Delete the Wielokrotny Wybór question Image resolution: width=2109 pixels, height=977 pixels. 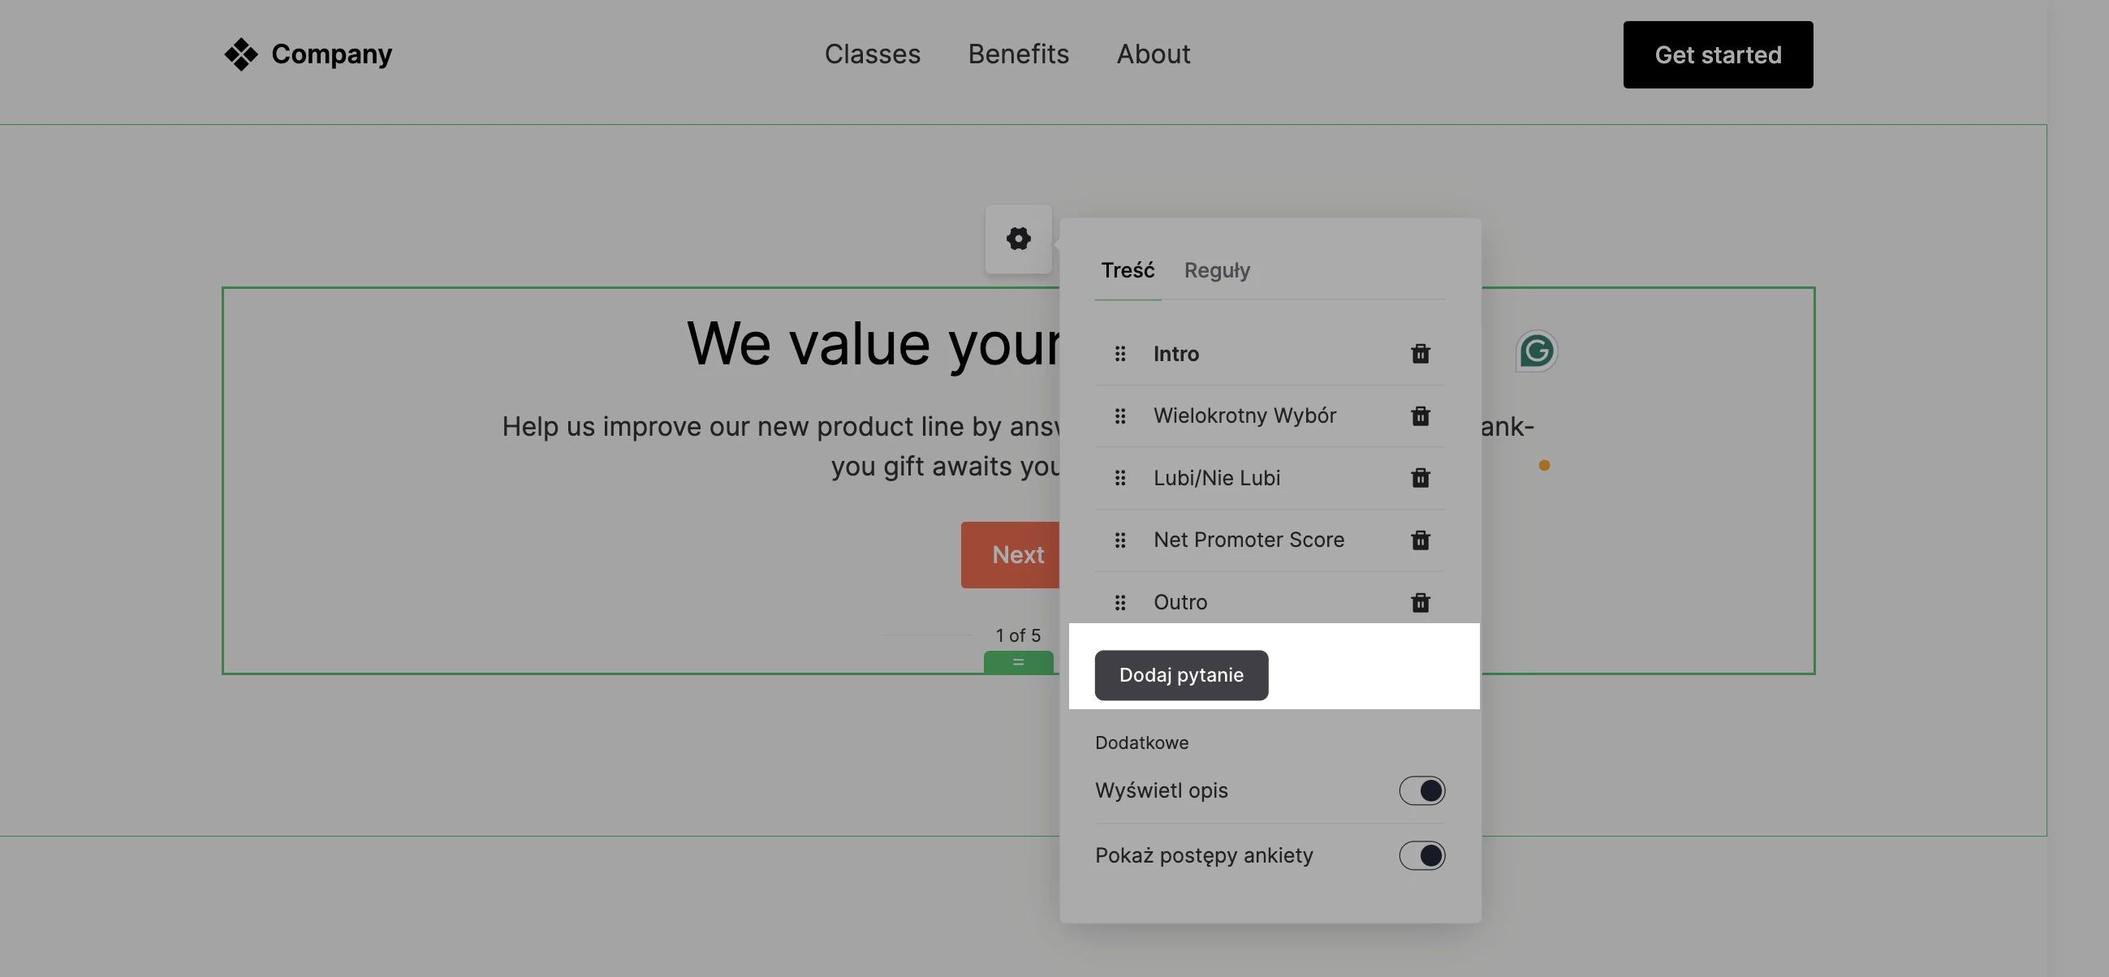point(1420,415)
